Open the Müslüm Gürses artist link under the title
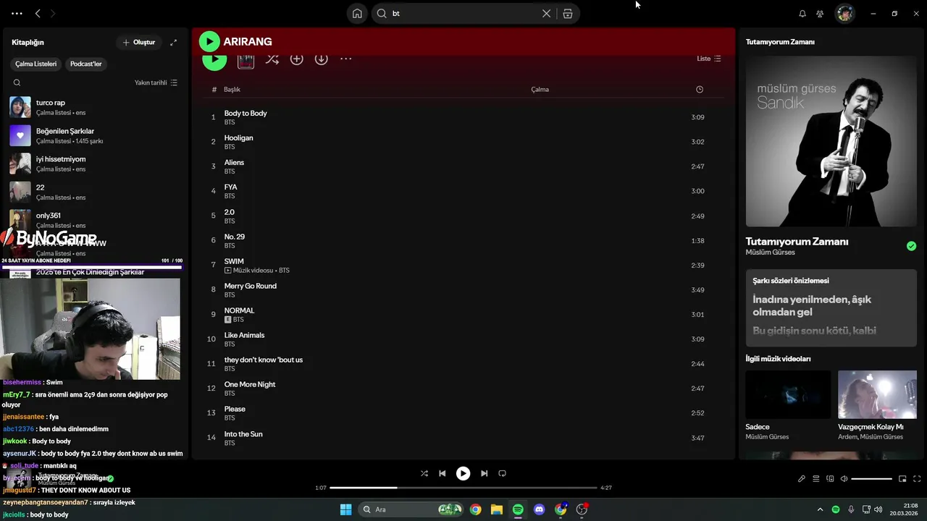 pos(772,253)
